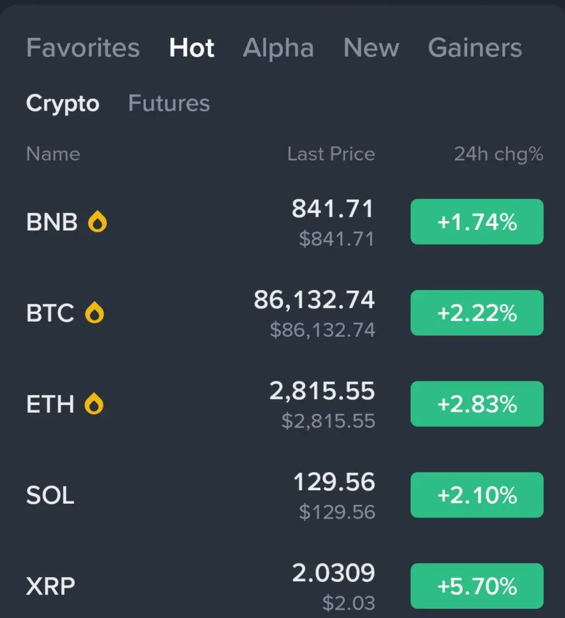Image resolution: width=565 pixels, height=618 pixels.
Task: Click the SOL +2.10% change badge
Action: pyautogui.click(x=477, y=494)
